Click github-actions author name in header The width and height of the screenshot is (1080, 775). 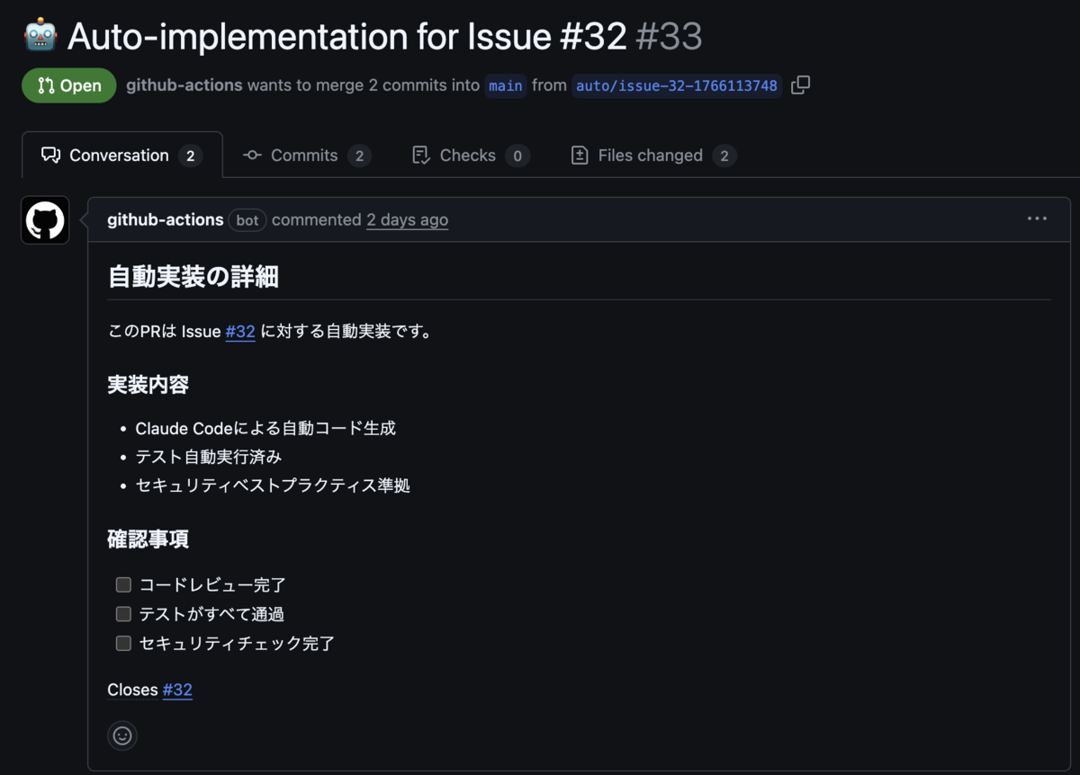tap(184, 85)
